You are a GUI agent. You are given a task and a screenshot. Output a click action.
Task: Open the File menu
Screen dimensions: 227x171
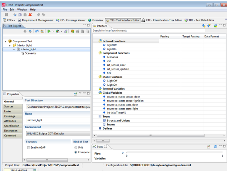[5, 10]
